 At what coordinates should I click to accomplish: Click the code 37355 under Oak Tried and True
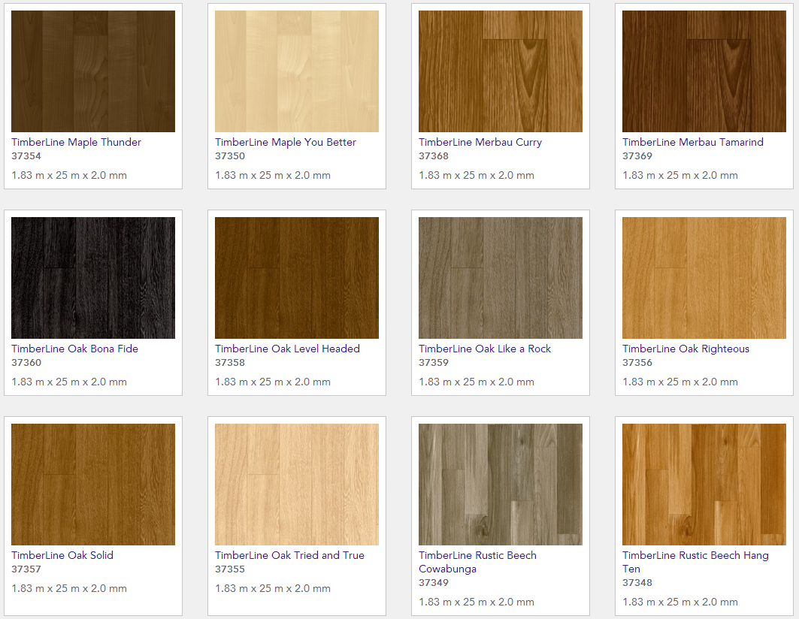click(230, 569)
